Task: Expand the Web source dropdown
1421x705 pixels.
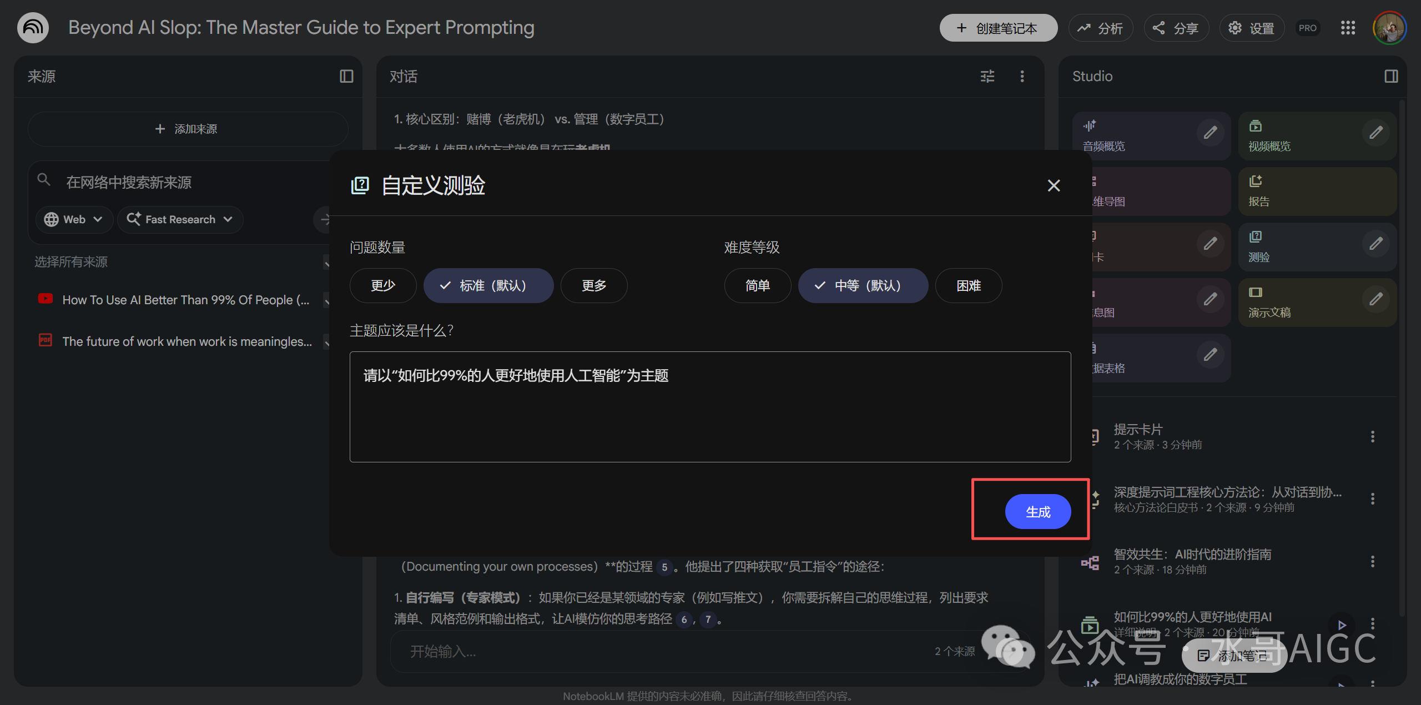Action: click(x=74, y=219)
